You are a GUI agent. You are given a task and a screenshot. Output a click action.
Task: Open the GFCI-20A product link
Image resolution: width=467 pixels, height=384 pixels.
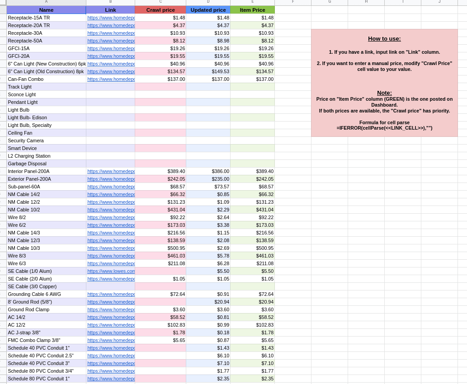[111, 56]
